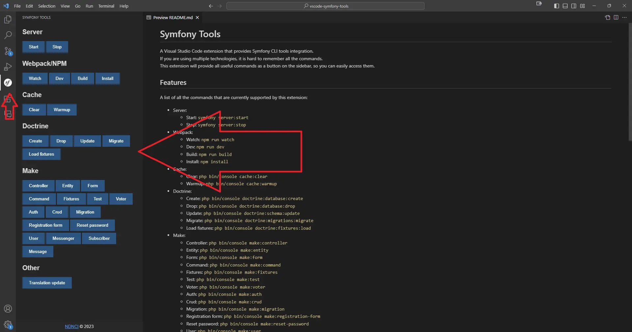Click the Reset password button
This screenshot has width=632, height=332.
[92, 225]
